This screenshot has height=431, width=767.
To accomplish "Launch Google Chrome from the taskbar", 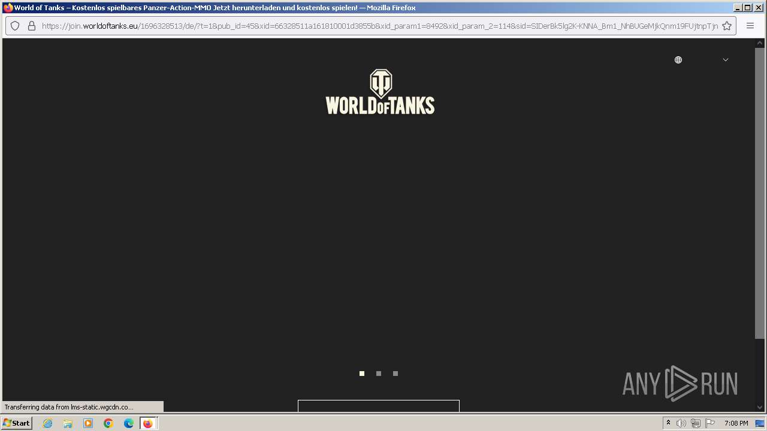I will point(108,423).
